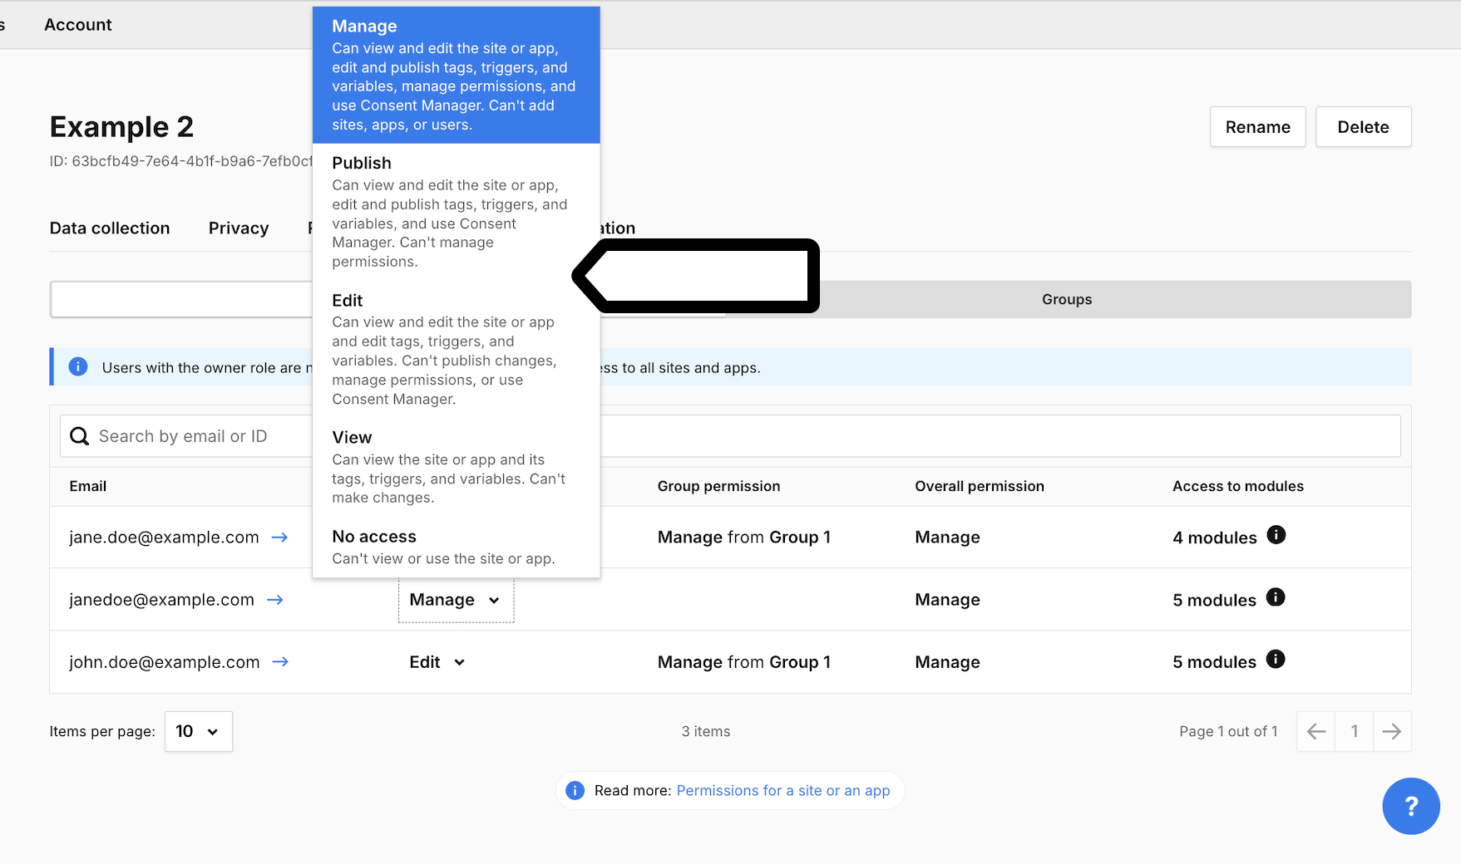The image size is (1461, 864).
Task: Click the Example 2 site title
Action: [121, 127]
